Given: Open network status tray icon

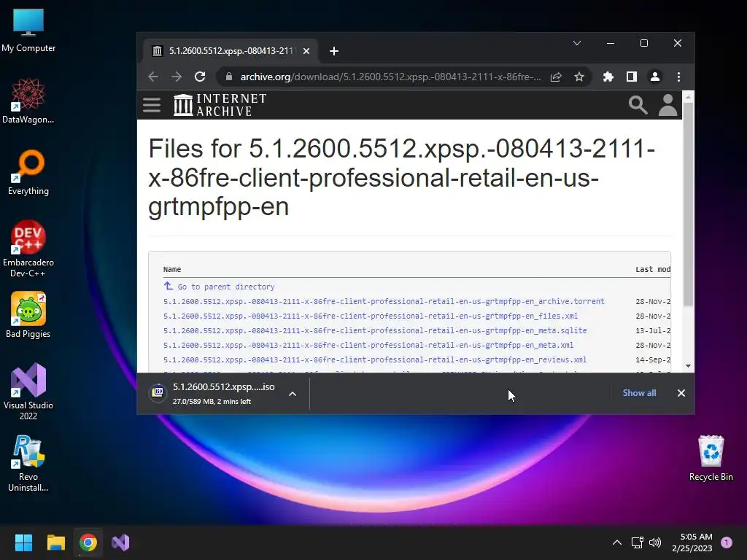Looking at the screenshot, I should click(638, 542).
